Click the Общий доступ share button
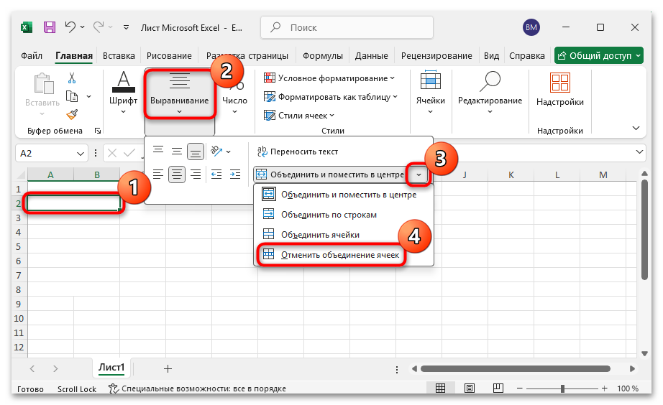The height and width of the screenshot is (405, 663). [599, 56]
